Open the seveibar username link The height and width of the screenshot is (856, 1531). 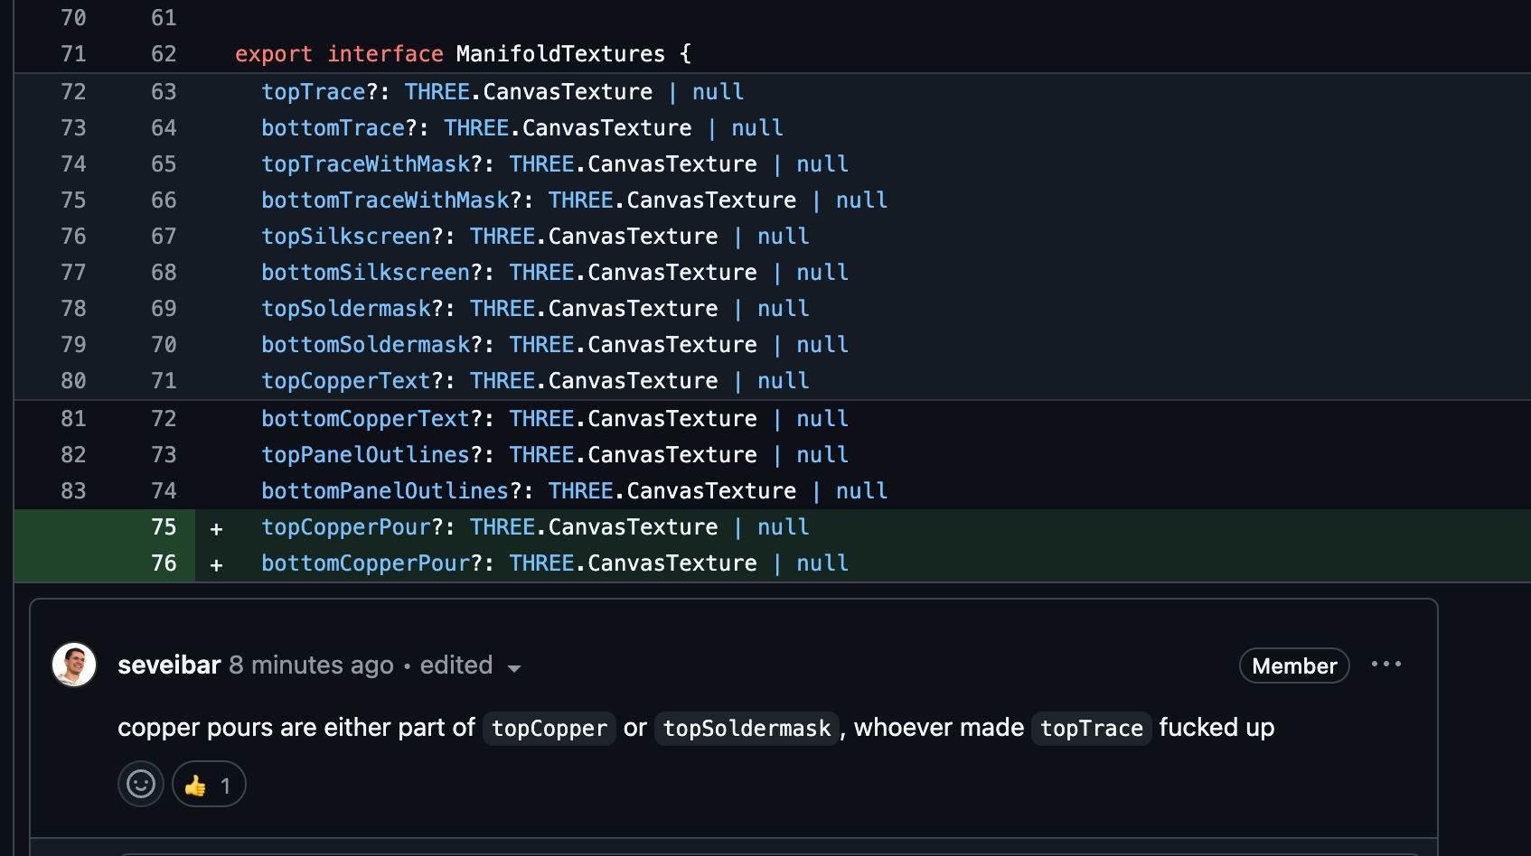click(x=169, y=665)
